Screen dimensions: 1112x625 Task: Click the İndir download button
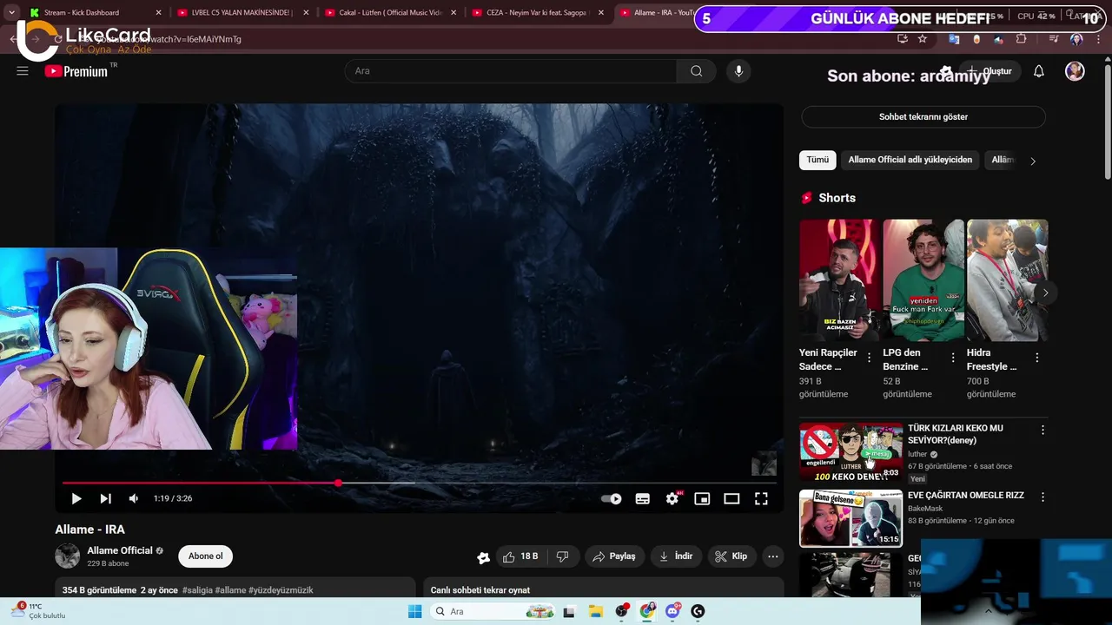(x=676, y=556)
